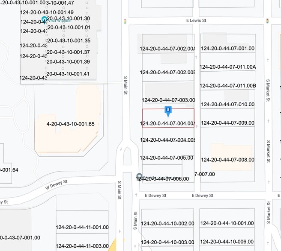Click parcel 124-20-0-44-11-001.00

click(x=82, y=228)
